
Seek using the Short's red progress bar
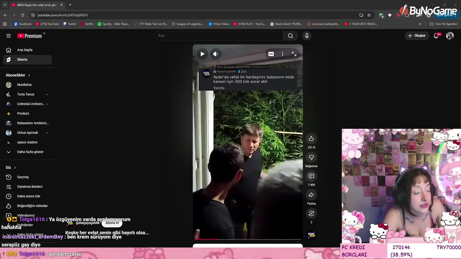point(248,239)
